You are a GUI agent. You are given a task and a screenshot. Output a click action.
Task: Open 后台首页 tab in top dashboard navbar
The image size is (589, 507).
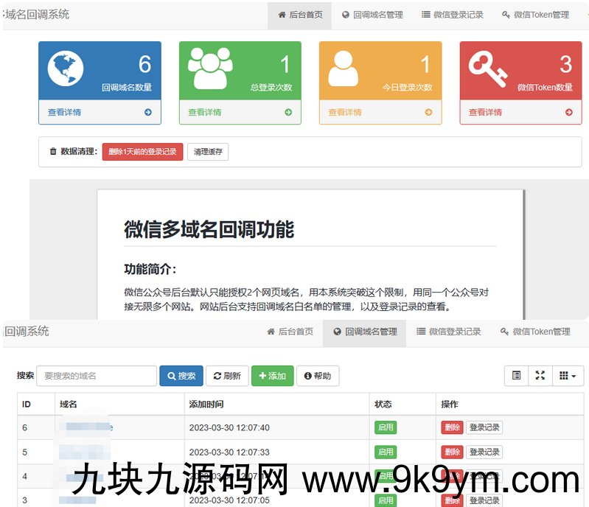300,15
